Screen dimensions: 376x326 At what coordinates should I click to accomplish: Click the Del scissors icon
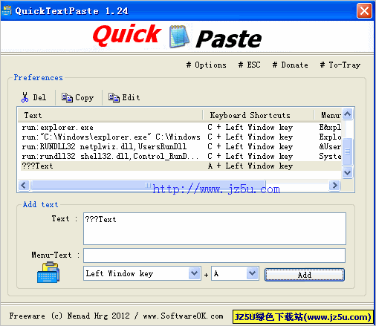[x=25, y=97]
